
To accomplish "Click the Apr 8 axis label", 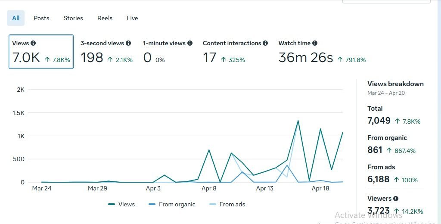I will [x=209, y=188].
